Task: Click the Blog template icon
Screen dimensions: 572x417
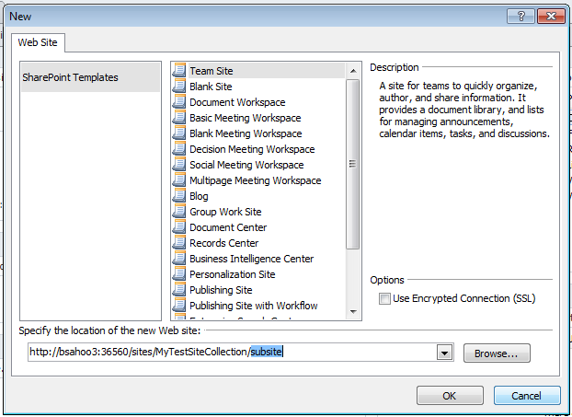Action: pyautogui.click(x=179, y=196)
